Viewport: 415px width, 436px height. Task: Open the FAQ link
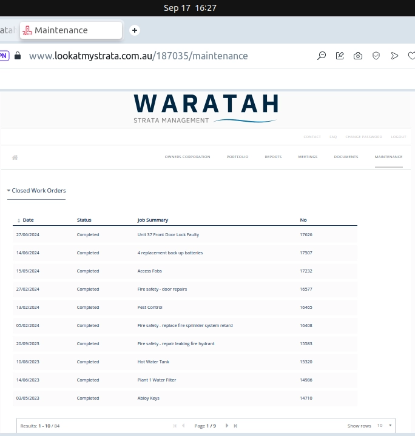point(333,137)
